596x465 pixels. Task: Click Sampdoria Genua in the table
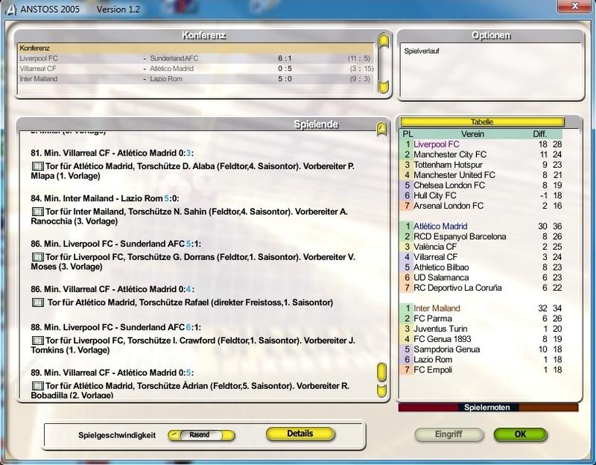pos(446,349)
